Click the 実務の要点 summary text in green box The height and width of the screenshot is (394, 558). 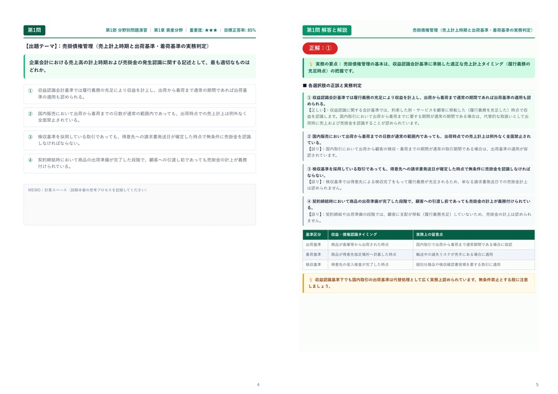tap(419, 67)
